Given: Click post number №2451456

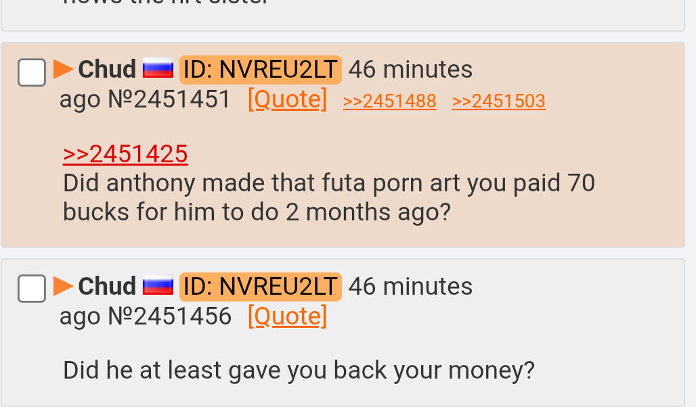Looking at the screenshot, I should coord(169,316).
